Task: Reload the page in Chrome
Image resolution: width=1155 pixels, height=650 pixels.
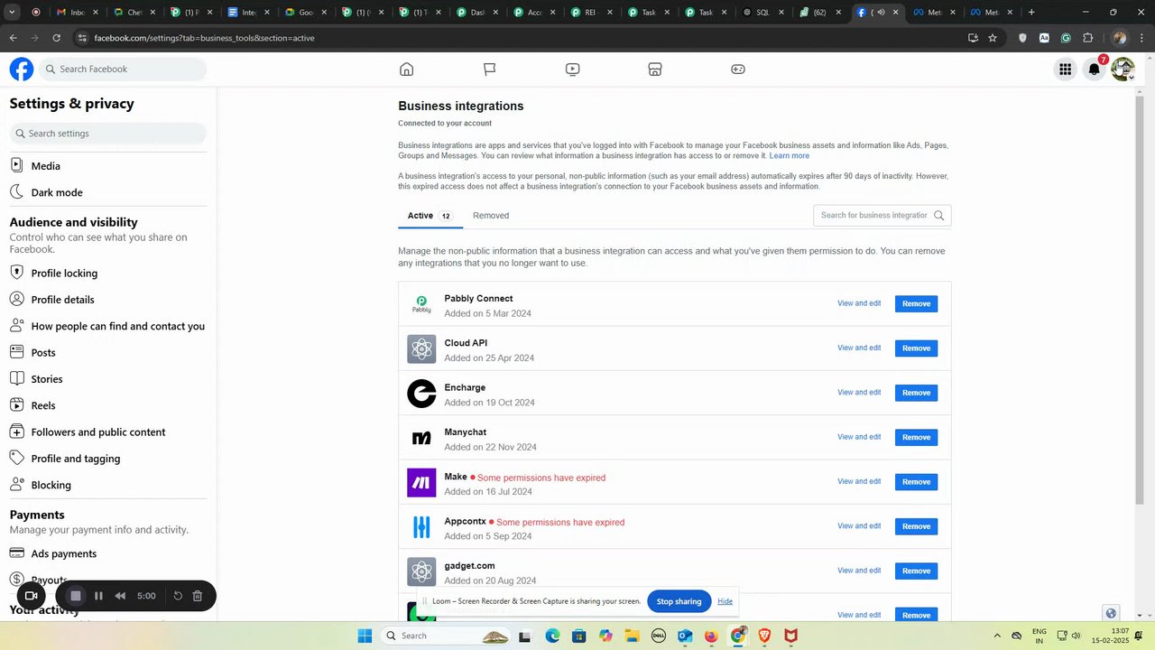Action: pyautogui.click(x=56, y=38)
